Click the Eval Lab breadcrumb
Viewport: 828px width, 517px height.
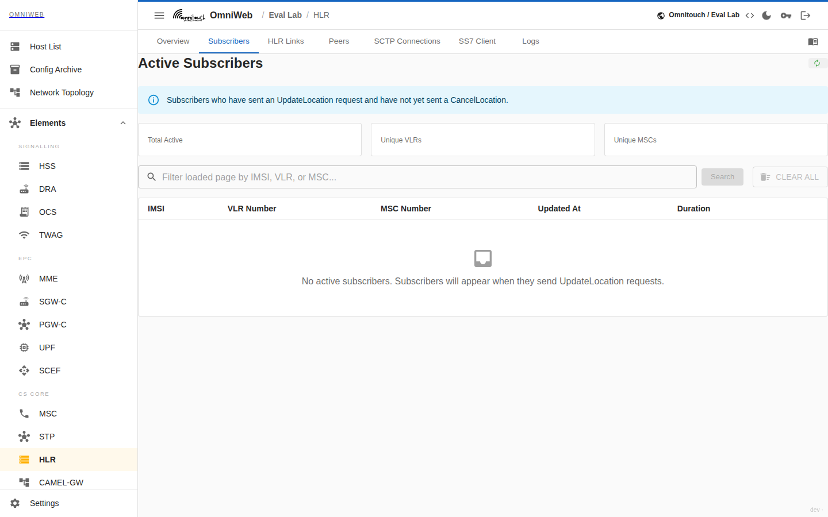click(285, 16)
